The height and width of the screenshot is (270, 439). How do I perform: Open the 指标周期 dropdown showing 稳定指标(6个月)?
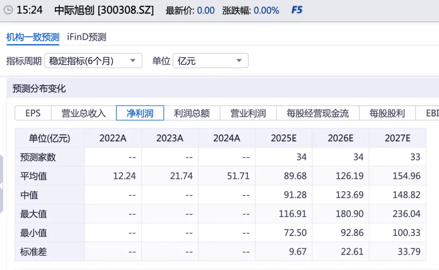click(x=93, y=60)
